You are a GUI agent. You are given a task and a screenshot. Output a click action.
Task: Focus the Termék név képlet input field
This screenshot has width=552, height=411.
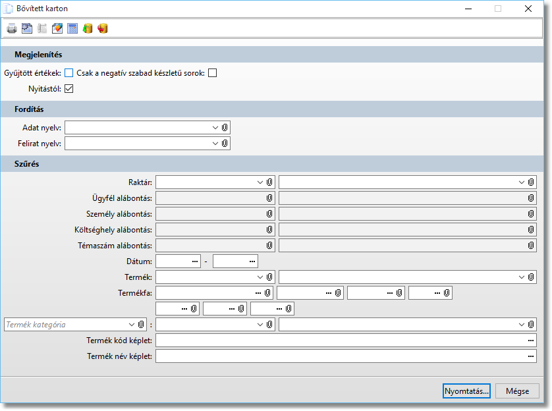[346, 356]
